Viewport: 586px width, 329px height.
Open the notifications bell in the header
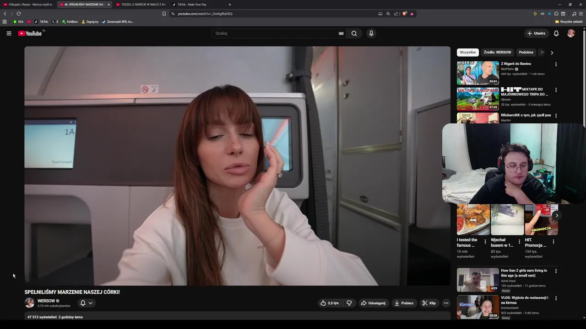(x=556, y=33)
